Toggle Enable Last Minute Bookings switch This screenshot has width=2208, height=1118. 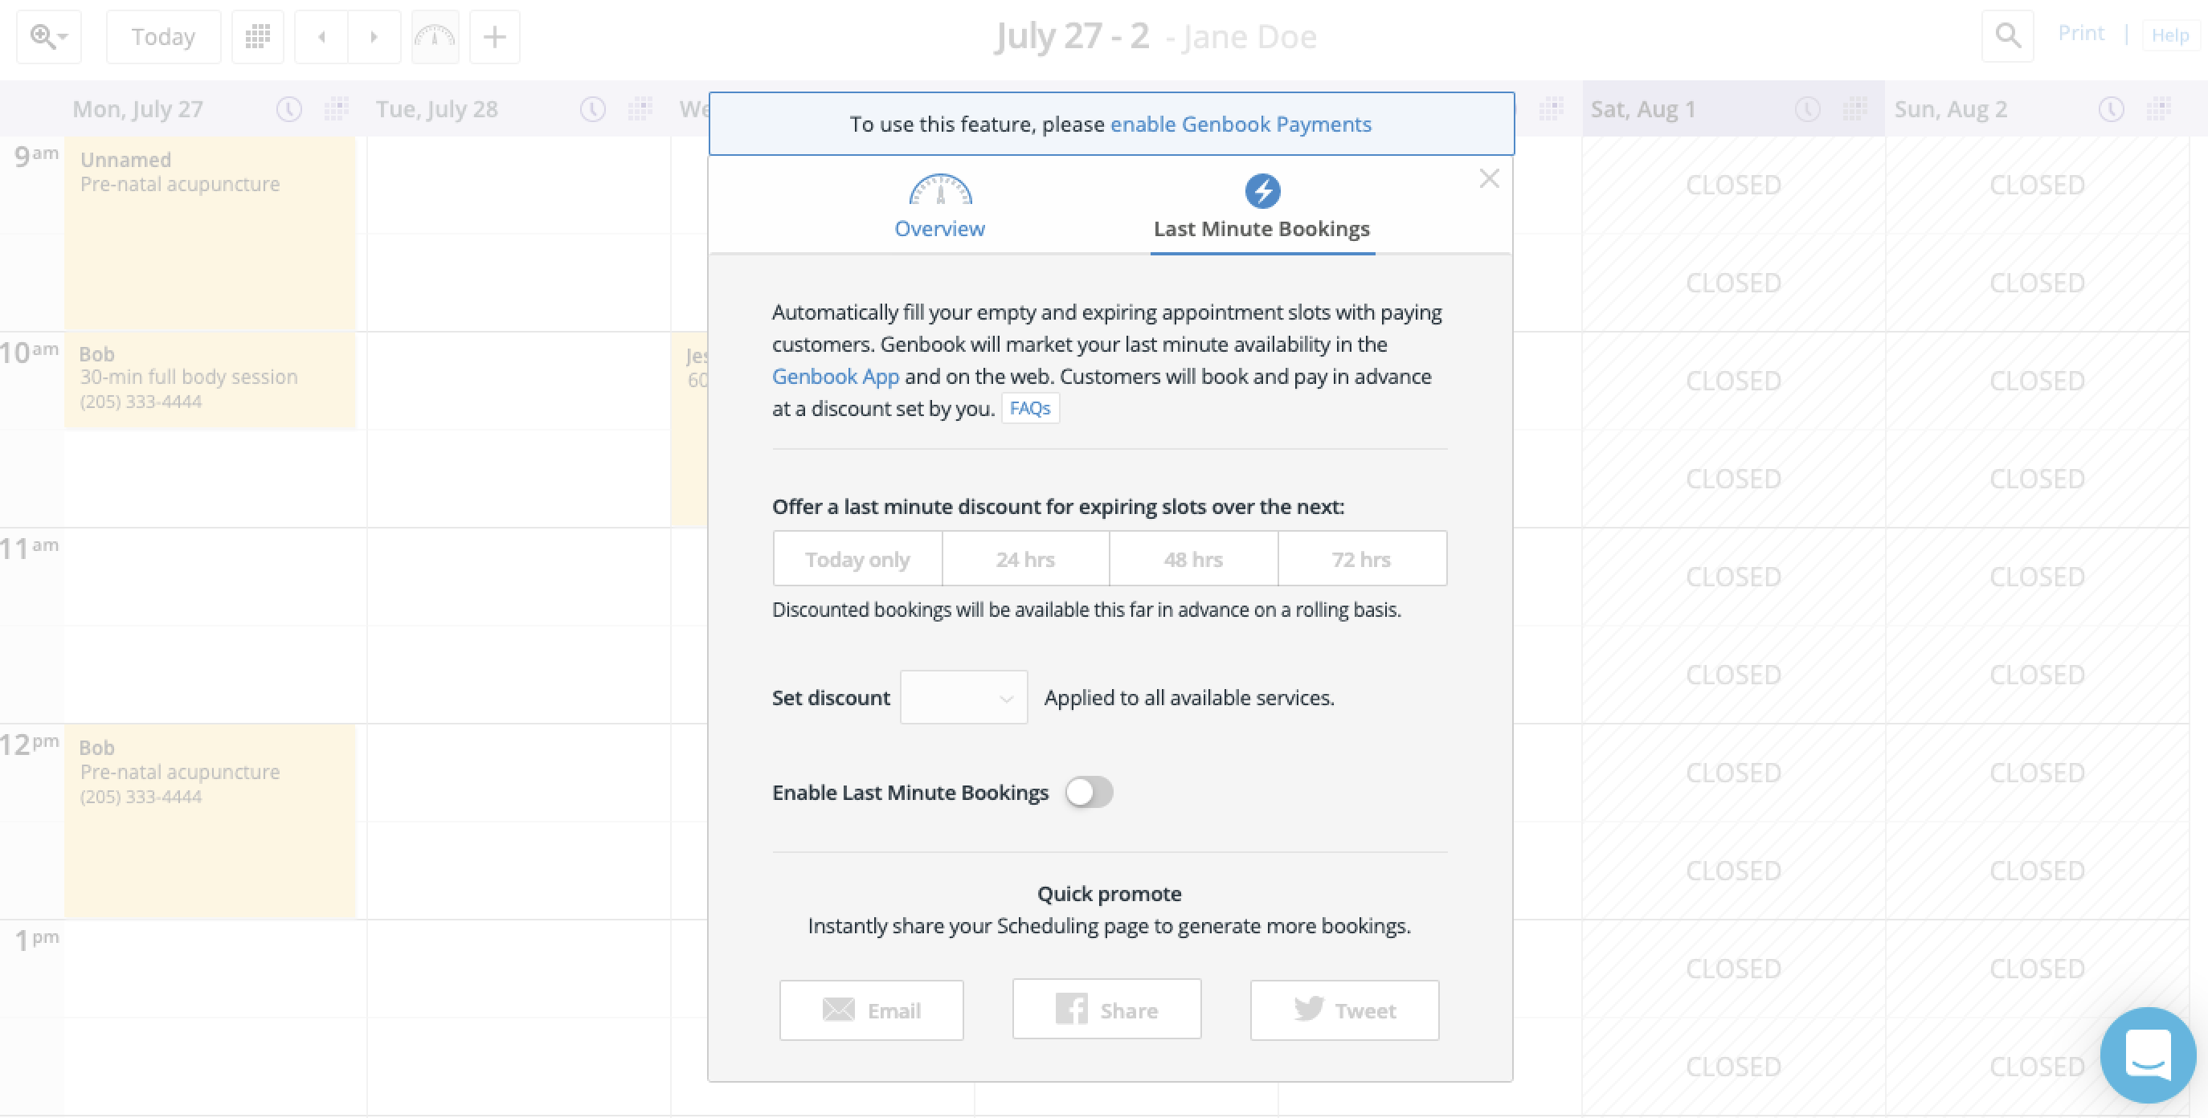point(1089,793)
